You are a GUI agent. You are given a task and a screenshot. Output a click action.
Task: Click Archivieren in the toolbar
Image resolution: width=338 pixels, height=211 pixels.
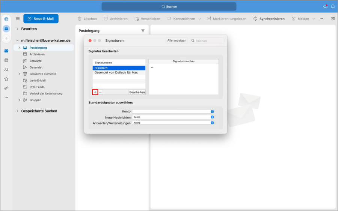click(116, 19)
